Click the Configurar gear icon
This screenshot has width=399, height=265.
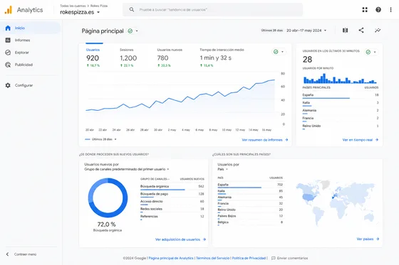[x=8, y=85]
